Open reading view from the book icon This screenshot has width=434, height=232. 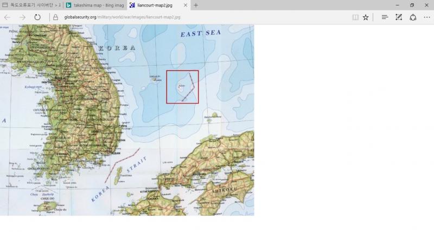pos(355,17)
